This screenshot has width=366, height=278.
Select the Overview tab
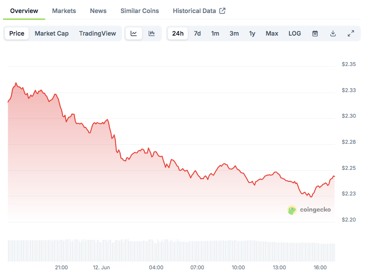(x=24, y=11)
